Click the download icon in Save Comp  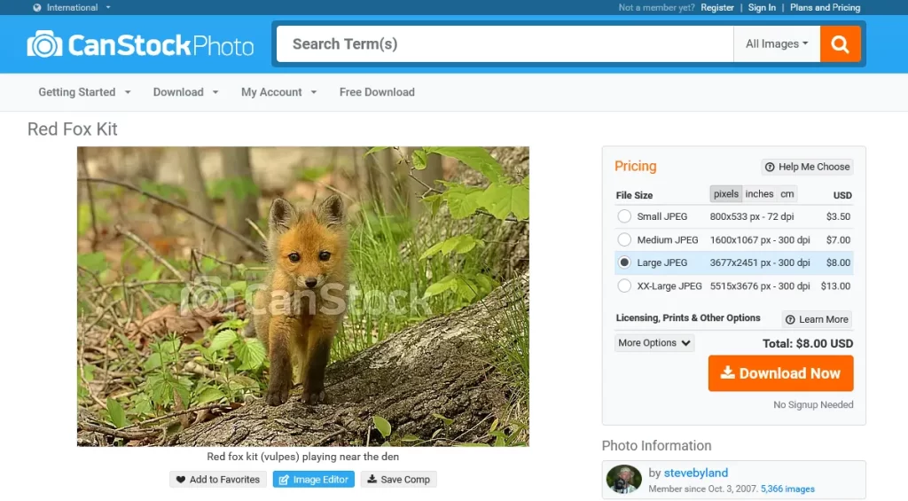click(x=372, y=479)
